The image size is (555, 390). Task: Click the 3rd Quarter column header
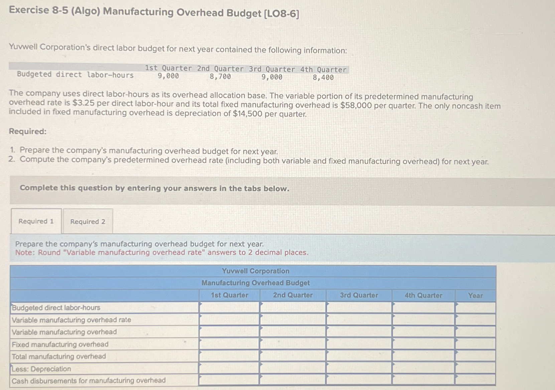(x=359, y=295)
